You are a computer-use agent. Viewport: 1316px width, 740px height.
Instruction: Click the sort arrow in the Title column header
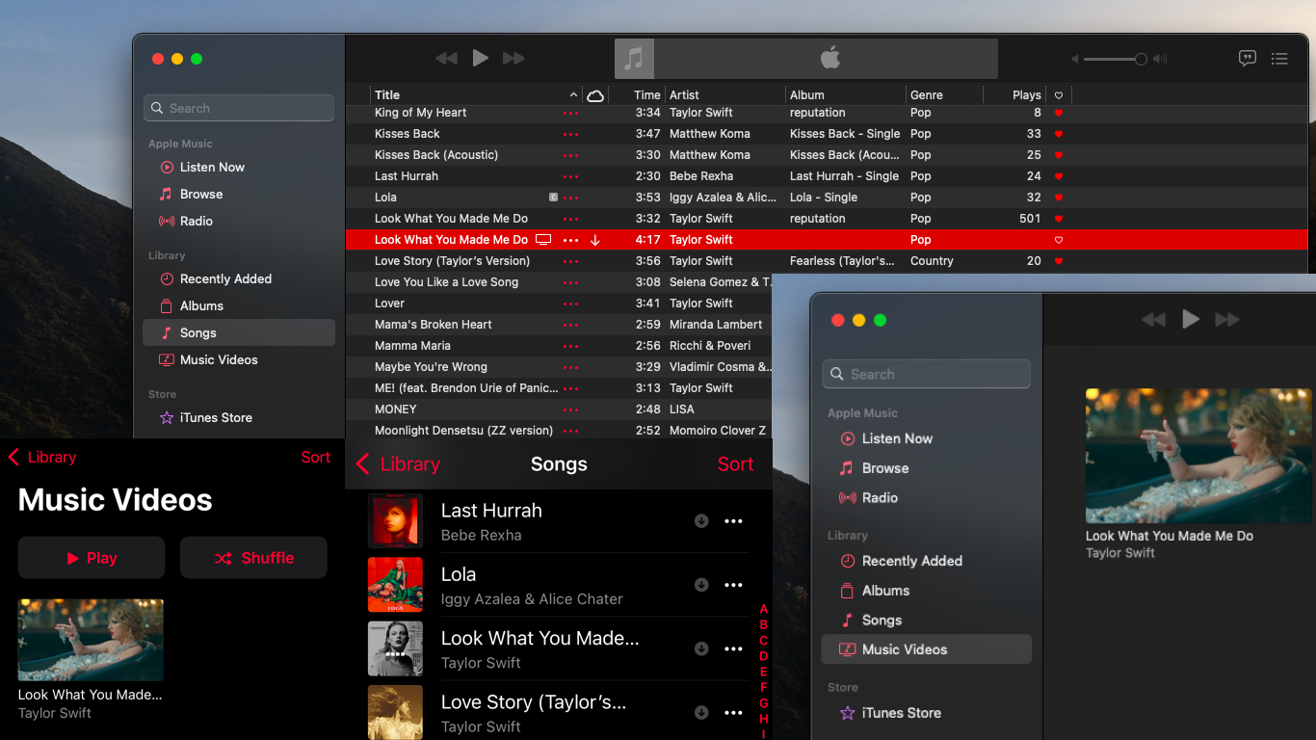tap(573, 95)
